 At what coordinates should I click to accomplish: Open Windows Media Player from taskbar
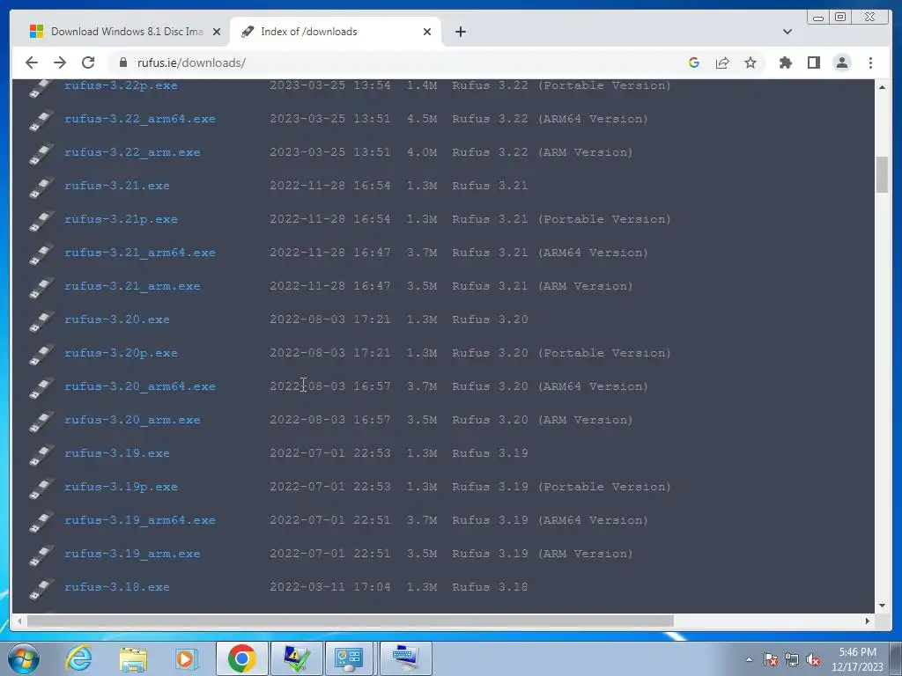point(186,658)
